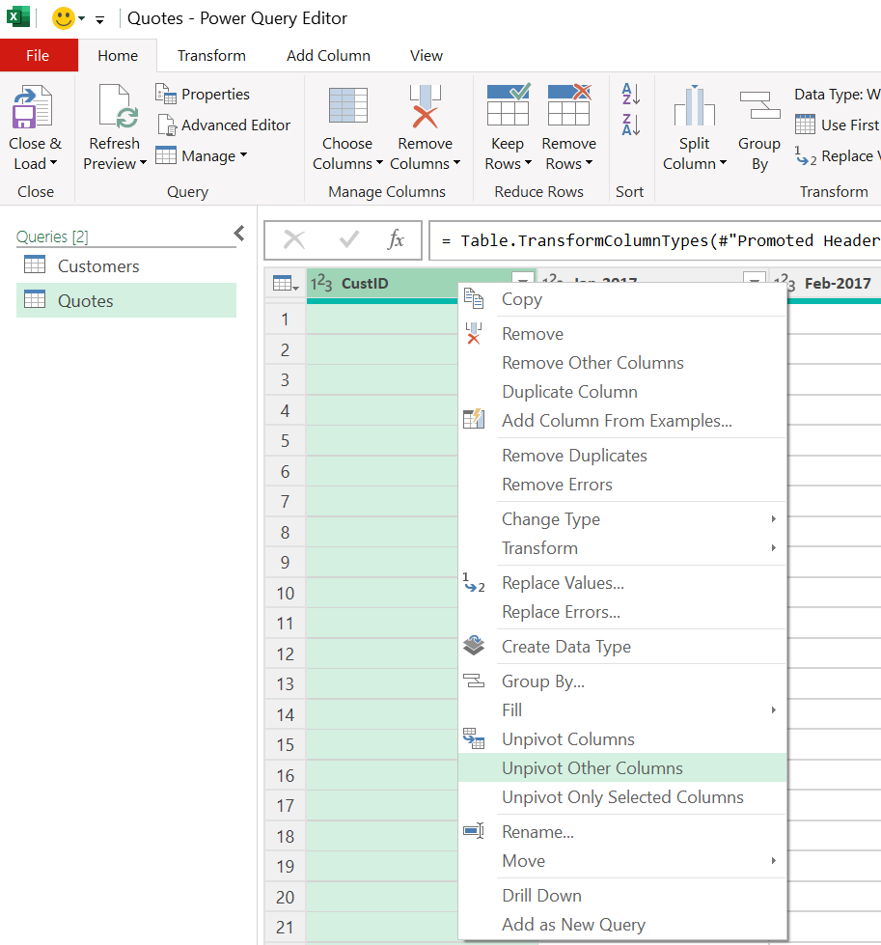
Task: Open the File tab
Action: [x=39, y=55]
